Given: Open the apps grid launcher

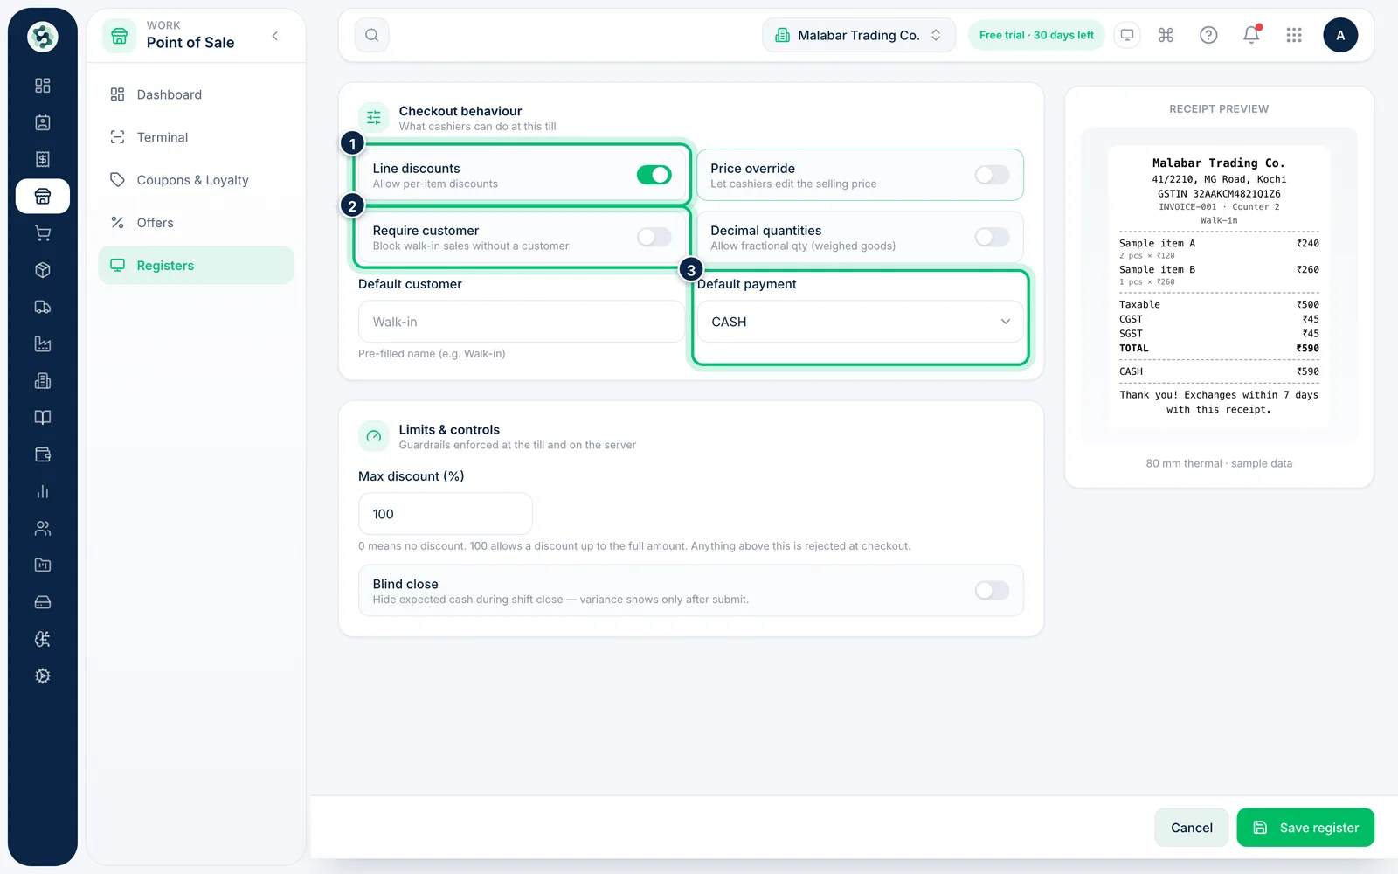Looking at the screenshot, I should point(1294,35).
